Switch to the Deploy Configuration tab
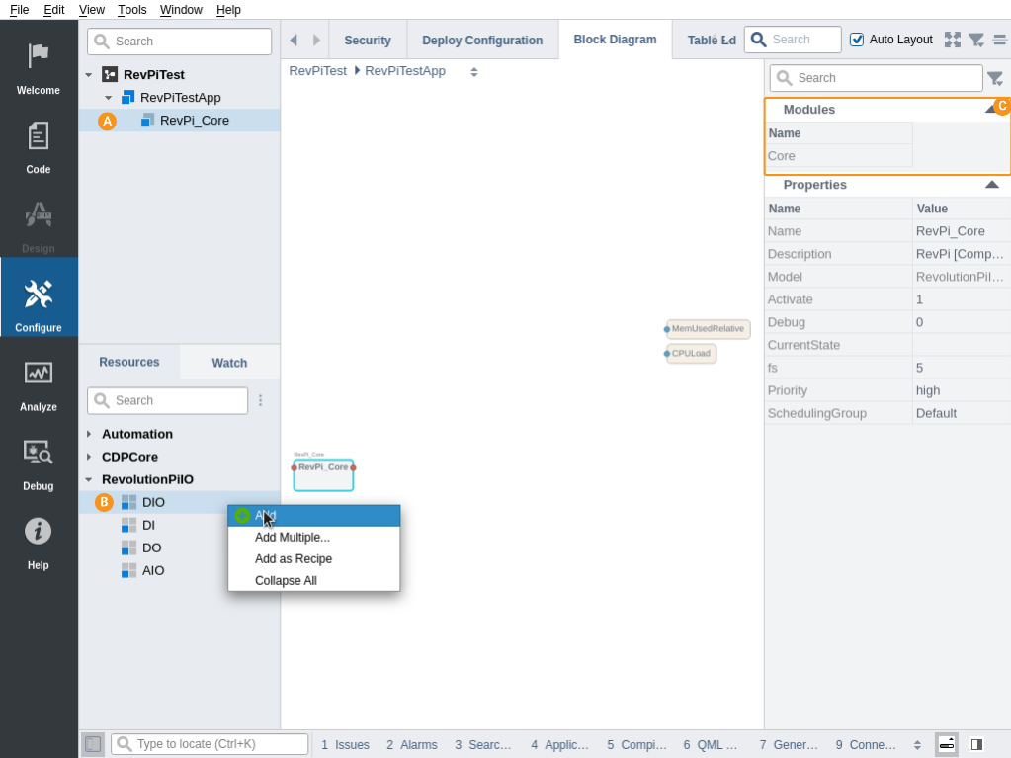 (482, 41)
